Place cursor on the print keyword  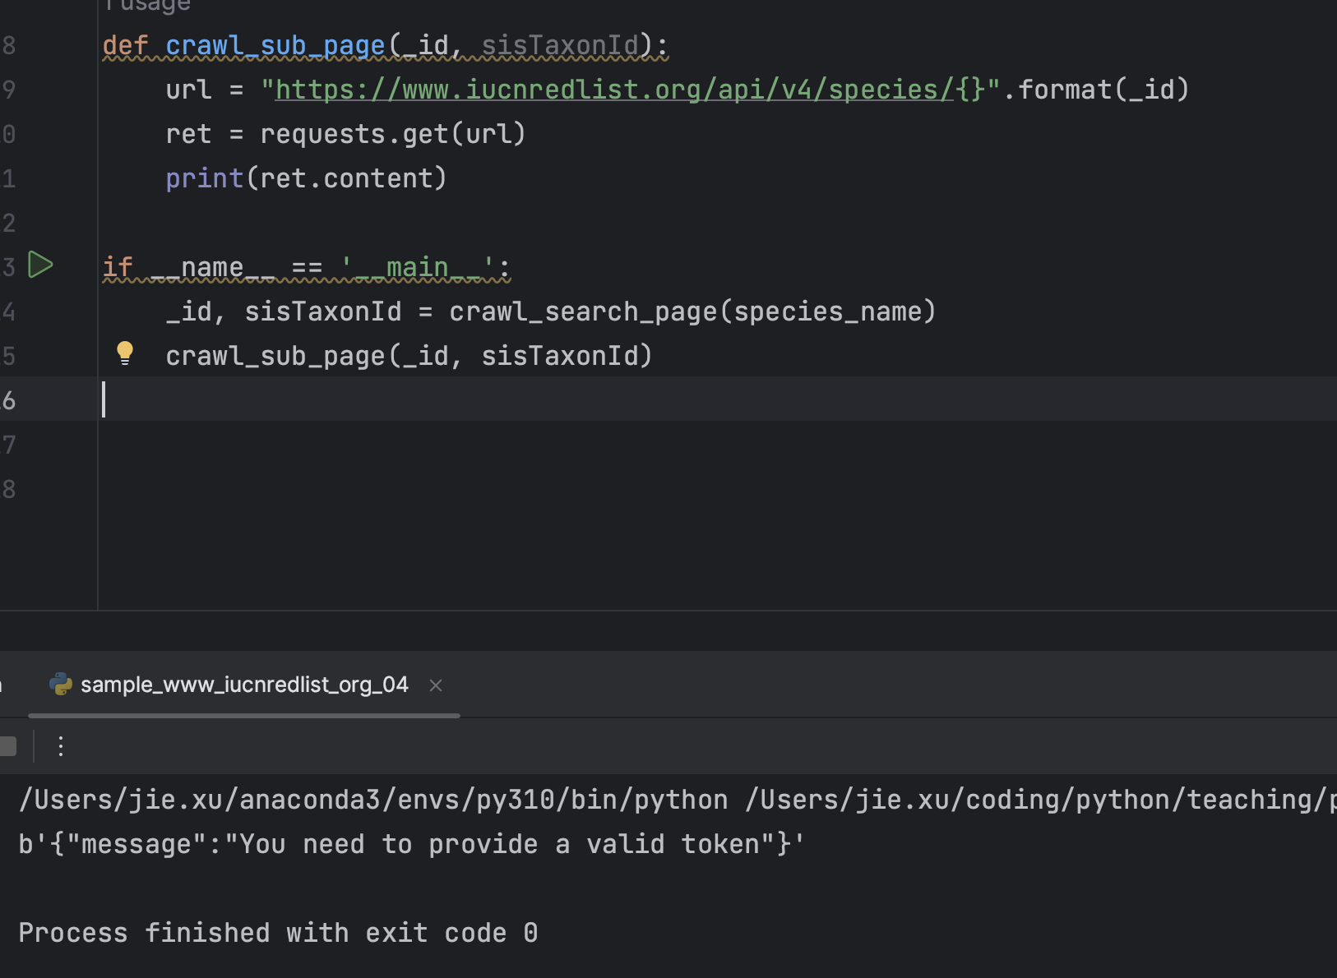tap(204, 178)
